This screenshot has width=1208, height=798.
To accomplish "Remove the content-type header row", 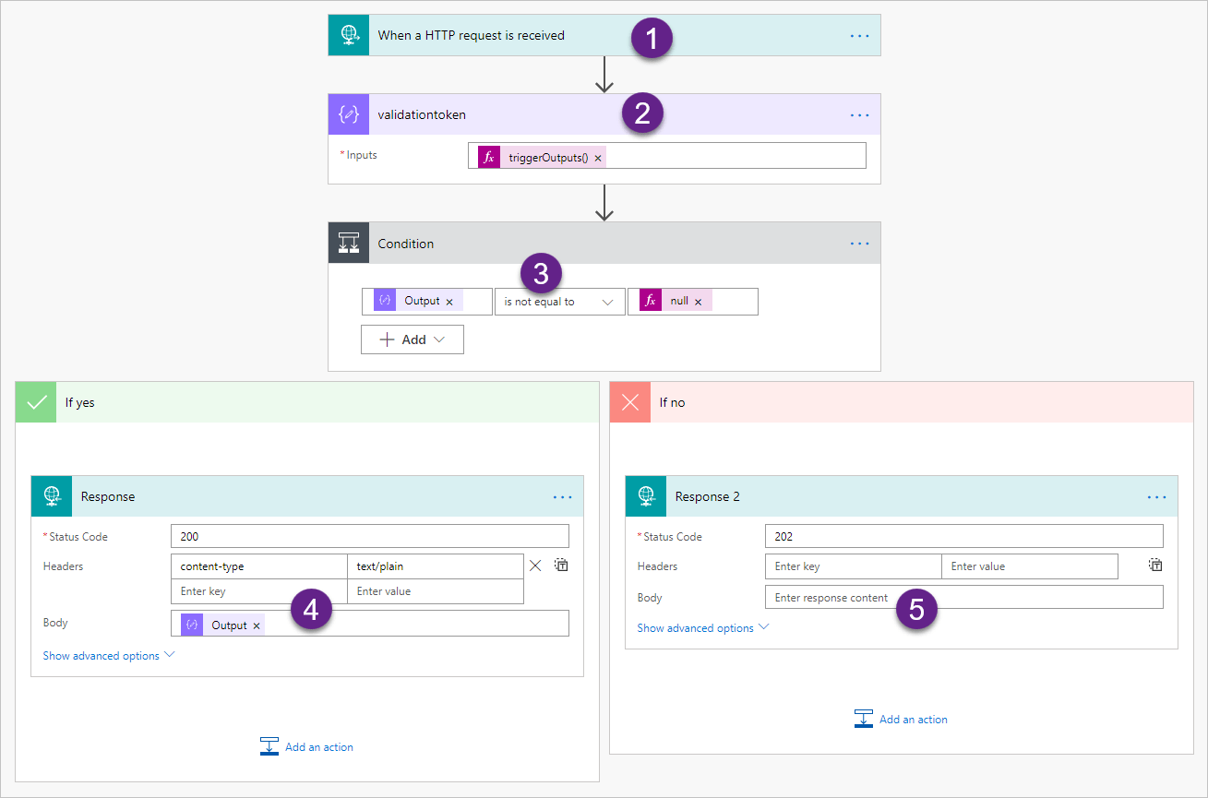I will tap(535, 566).
